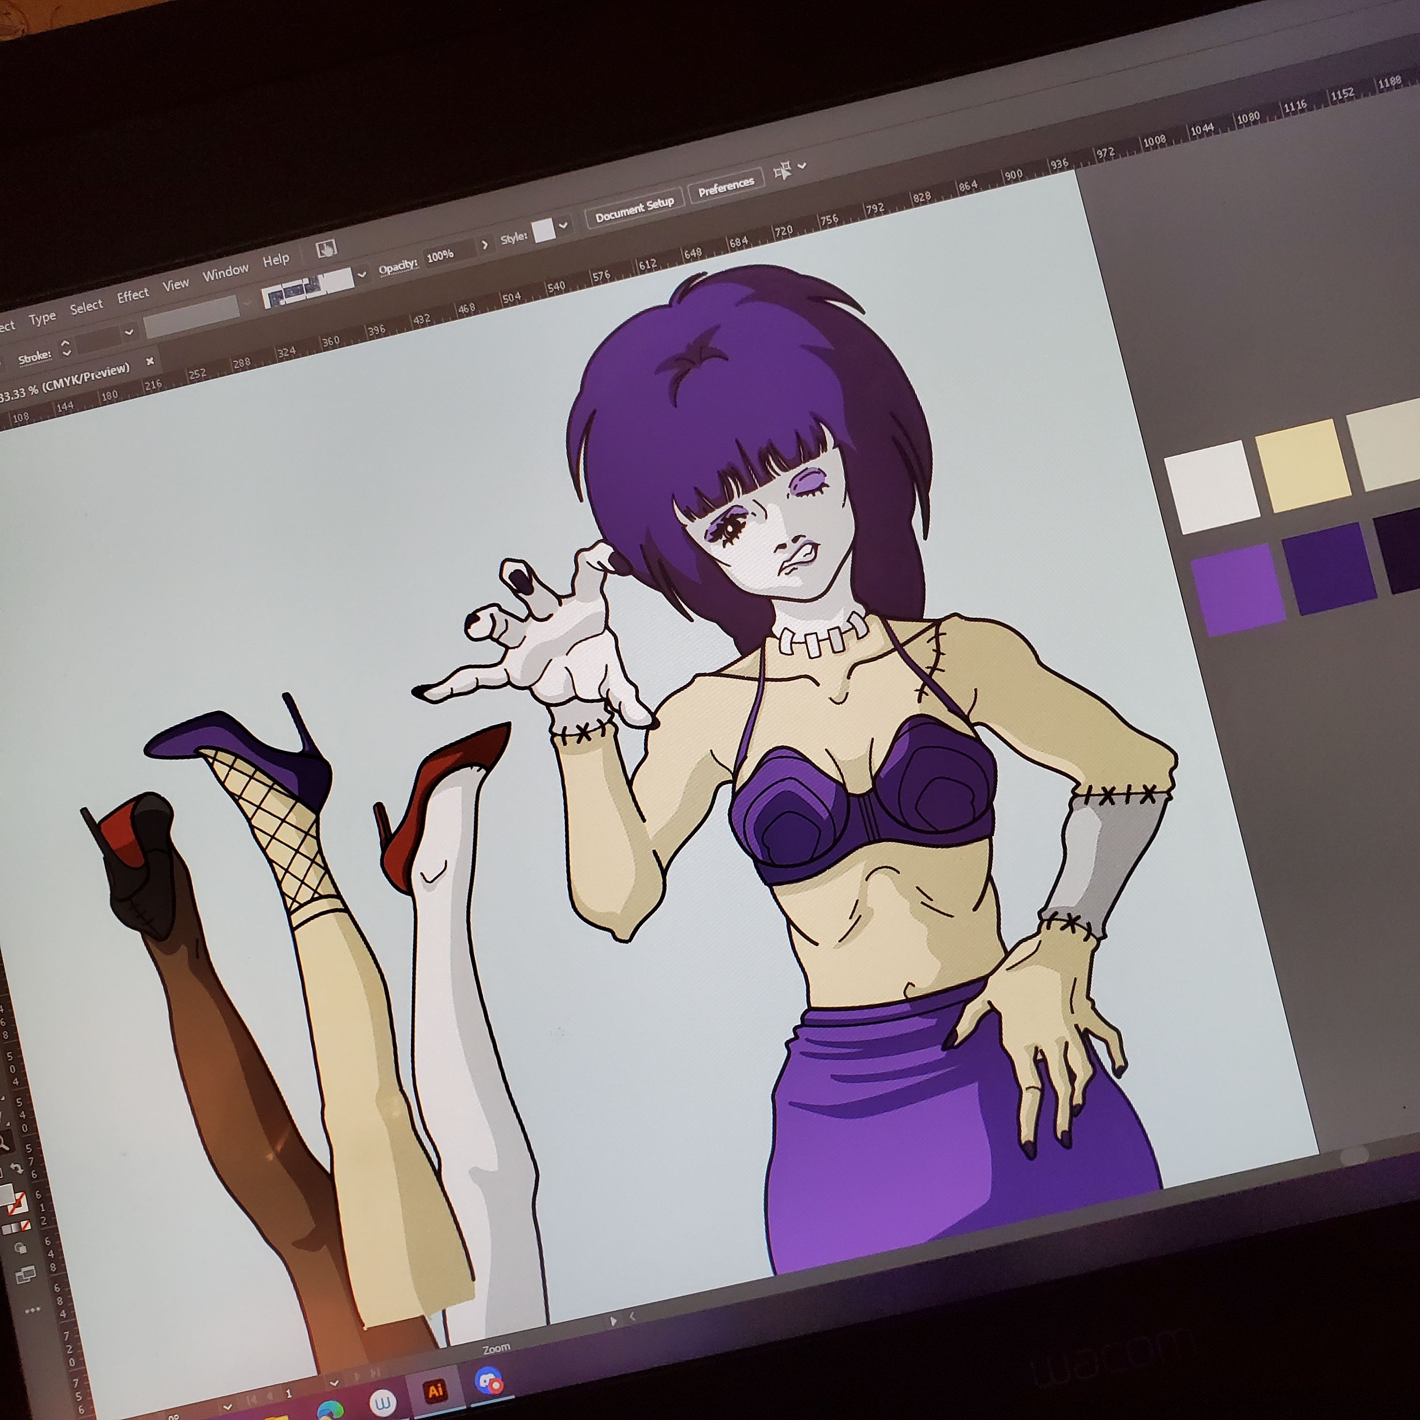
Task: Click the Style swatch box
Action: coord(544,230)
